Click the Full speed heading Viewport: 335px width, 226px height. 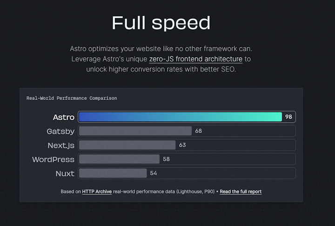161,23
